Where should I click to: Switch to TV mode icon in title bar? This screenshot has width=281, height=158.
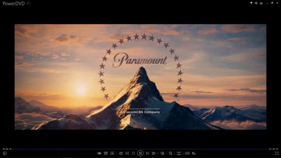(x=261, y=3)
